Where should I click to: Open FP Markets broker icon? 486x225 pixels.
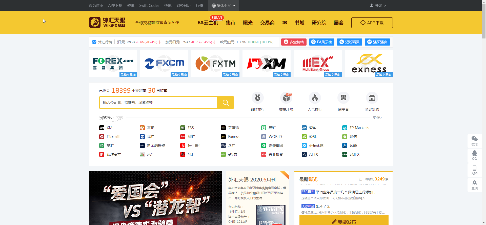345,128
